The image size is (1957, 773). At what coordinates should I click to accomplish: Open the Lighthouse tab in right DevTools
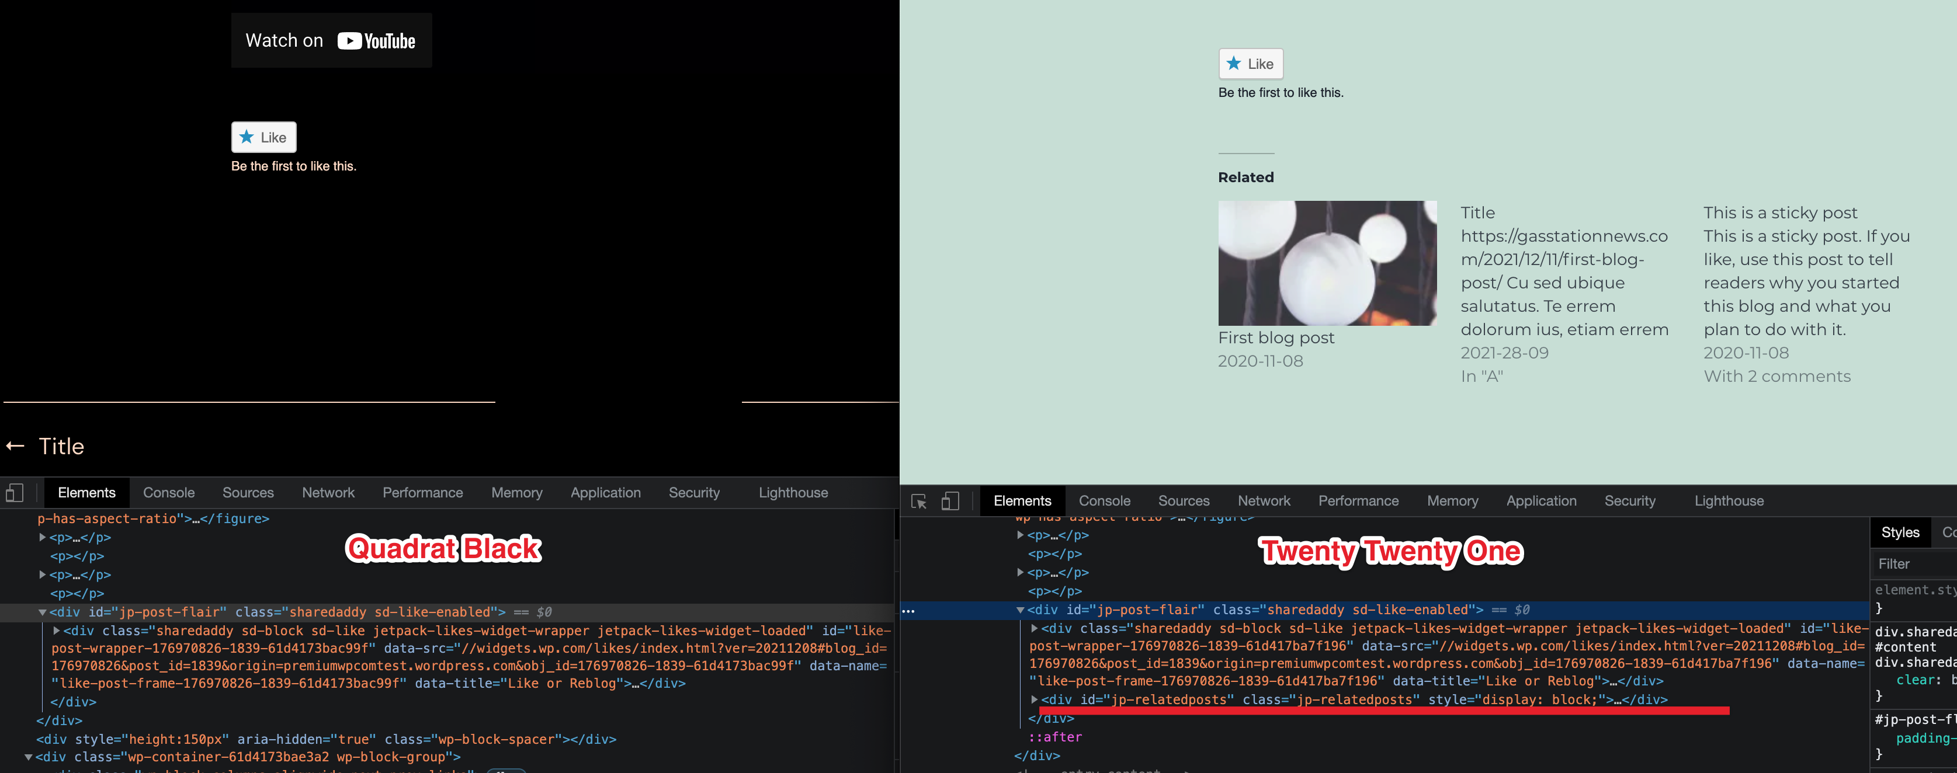(1729, 500)
